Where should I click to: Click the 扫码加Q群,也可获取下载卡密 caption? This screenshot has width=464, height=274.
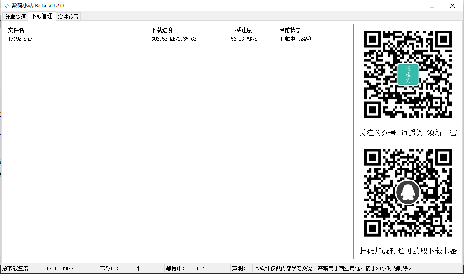click(x=408, y=251)
